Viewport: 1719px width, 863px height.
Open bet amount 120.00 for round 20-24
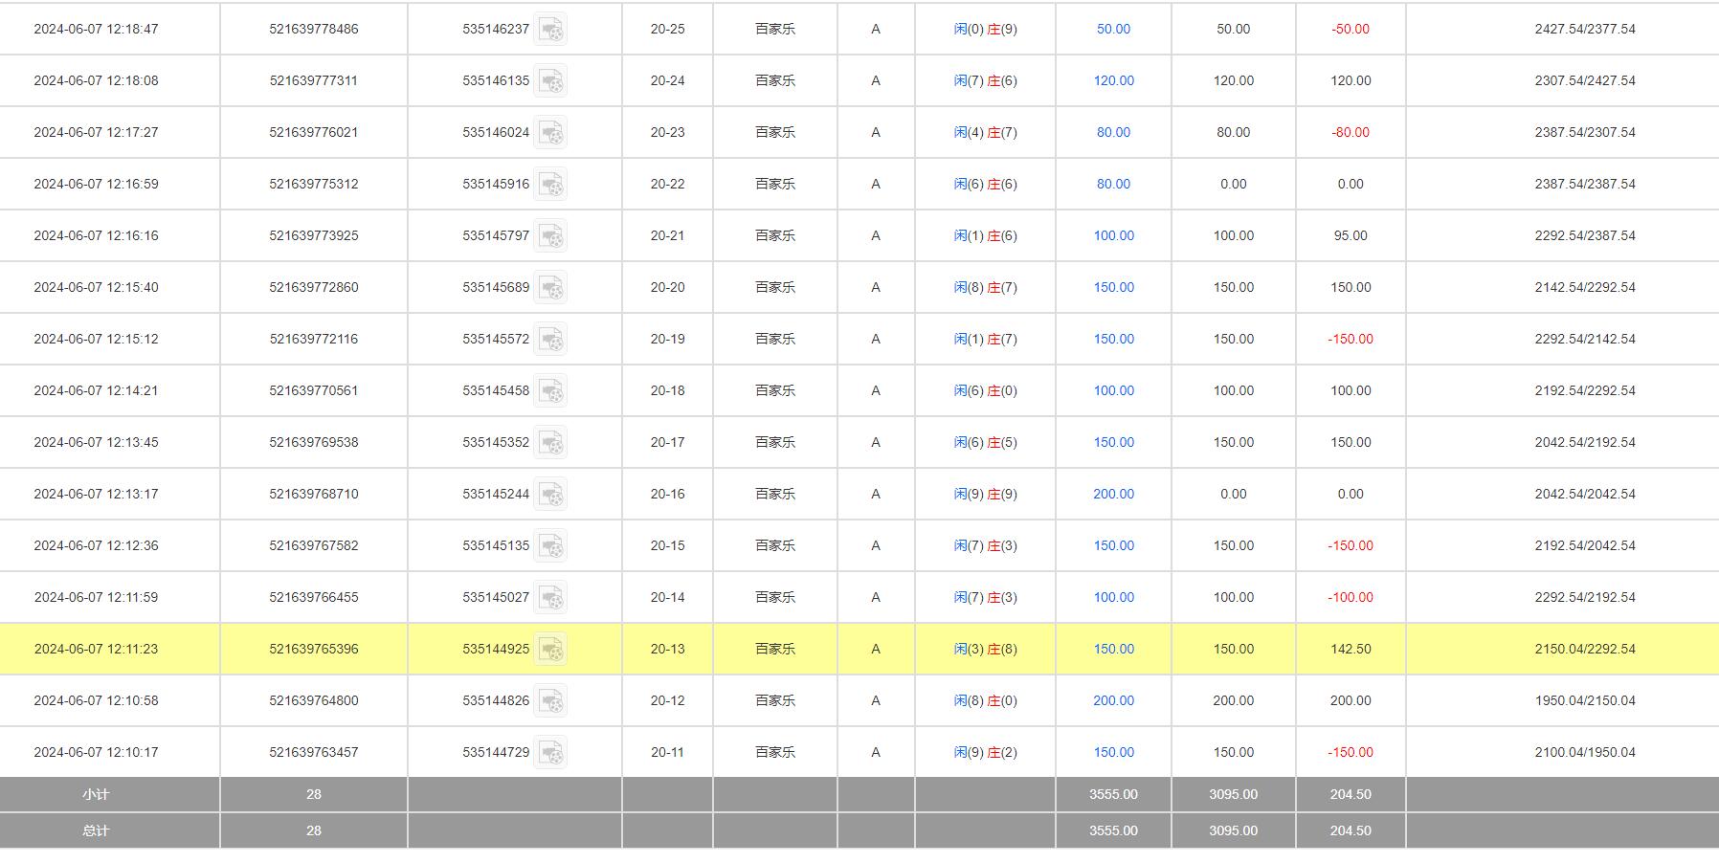click(1113, 81)
